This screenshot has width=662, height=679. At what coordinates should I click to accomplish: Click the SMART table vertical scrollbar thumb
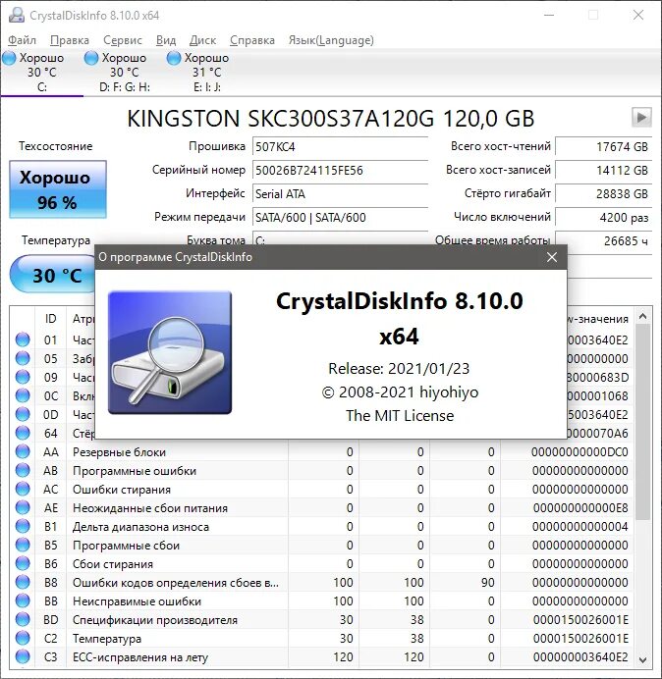(643, 422)
